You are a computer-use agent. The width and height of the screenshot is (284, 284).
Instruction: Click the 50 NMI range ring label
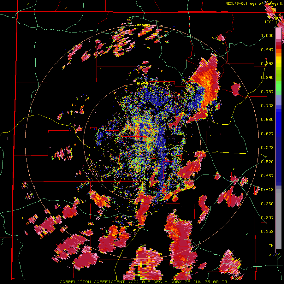point(142,84)
